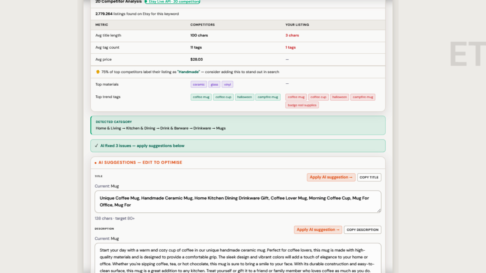
Task: Click the AI SUGGESTIONS — EDIT TO OPTIMISE heading
Action: (140, 163)
